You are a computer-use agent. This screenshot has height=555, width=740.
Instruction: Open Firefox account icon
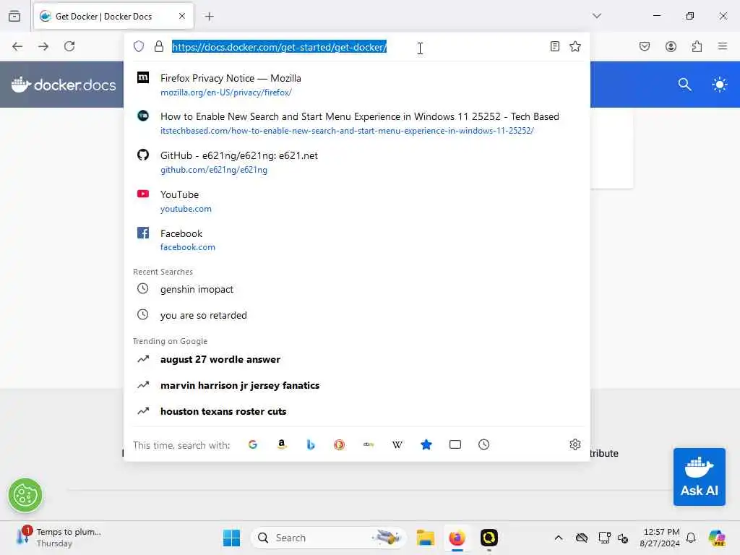point(671,46)
